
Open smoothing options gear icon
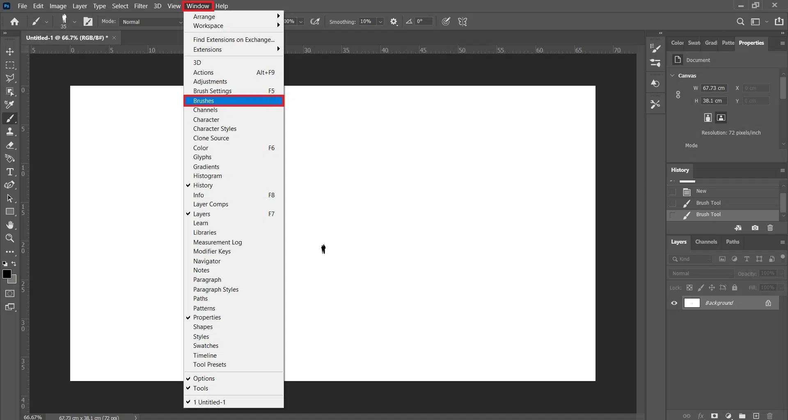394,22
